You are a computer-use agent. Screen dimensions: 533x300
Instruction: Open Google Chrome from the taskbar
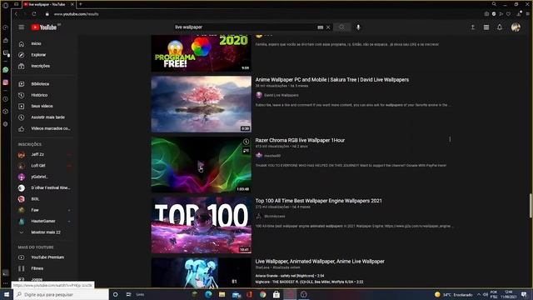[263, 294]
